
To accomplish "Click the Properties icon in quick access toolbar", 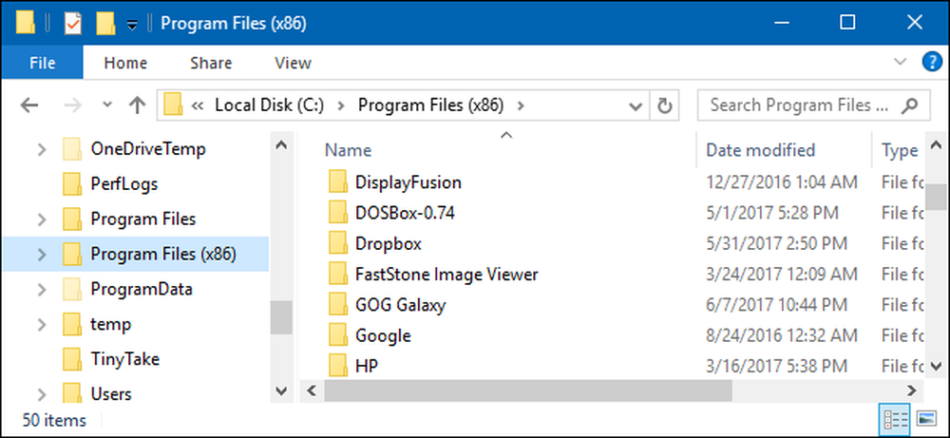I will tap(73, 24).
